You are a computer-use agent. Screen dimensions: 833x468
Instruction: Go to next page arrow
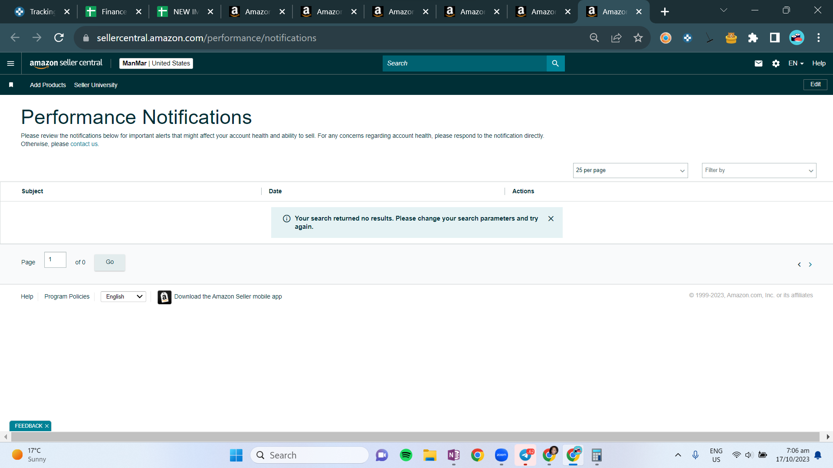coord(810,264)
